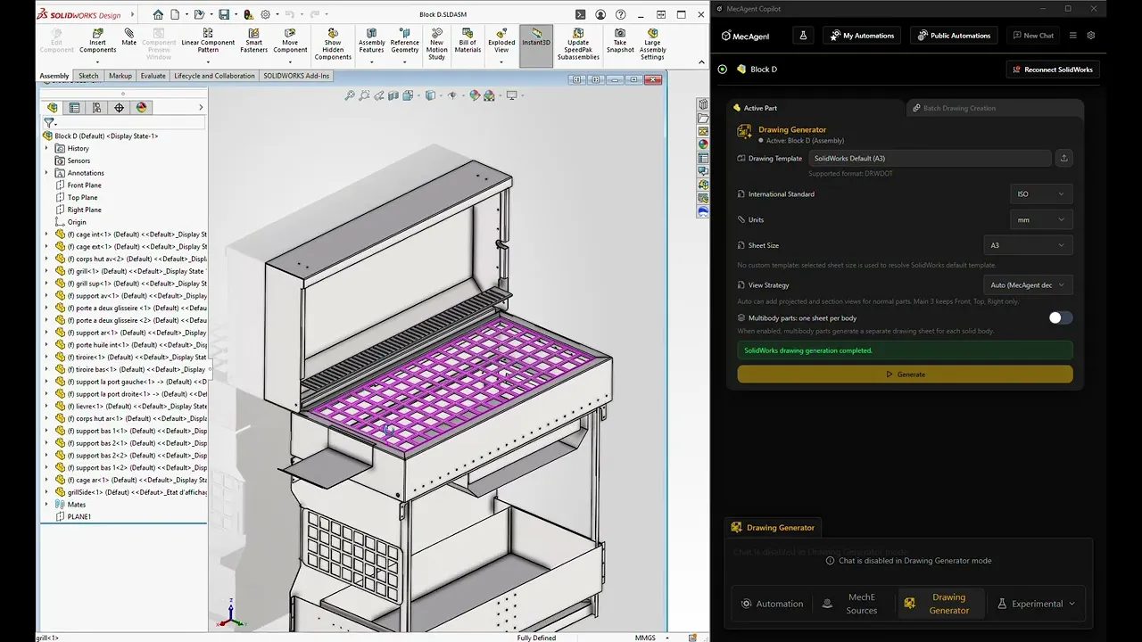
Task: Expand cage int<1> component node
Action: point(47,235)
